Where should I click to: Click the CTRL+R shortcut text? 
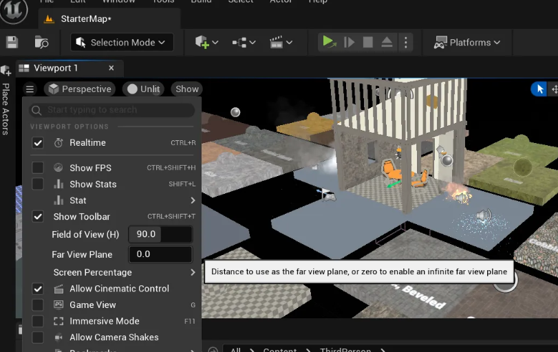tap(183, 143)
